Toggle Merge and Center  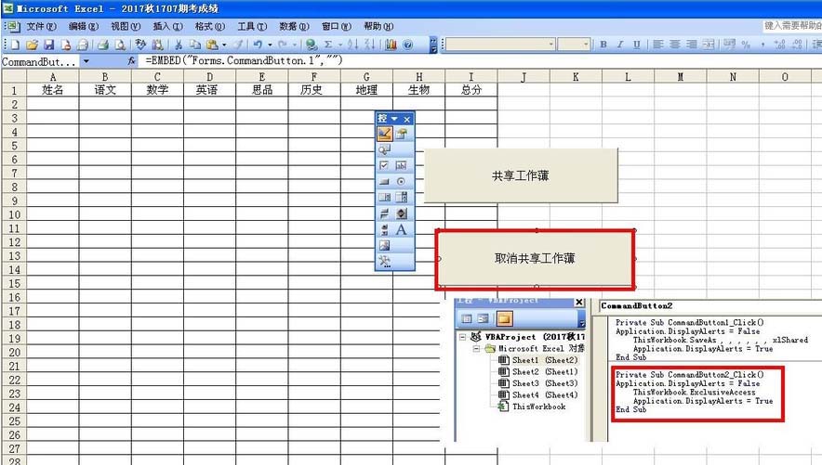coord(709,45)
